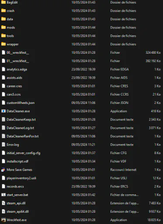Click the Error.log document icon
Screen dimensions: 163x224
tap(3, 144)
